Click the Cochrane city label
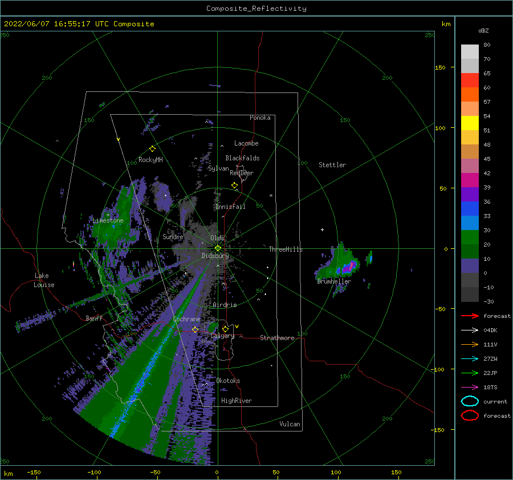The width and height of the screenshot is (513, 480). [186, 319]
